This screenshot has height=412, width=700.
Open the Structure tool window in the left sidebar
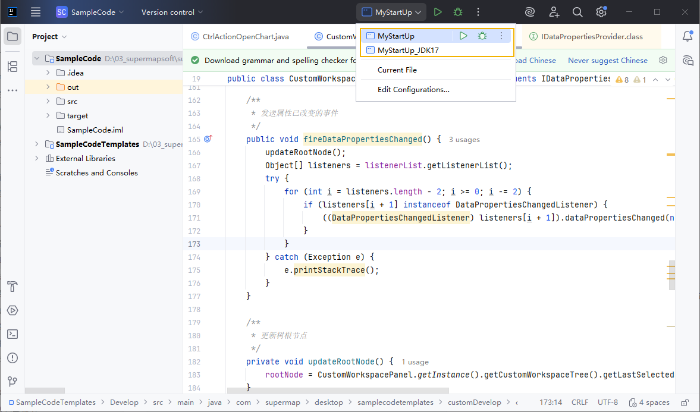pos(12,67)
